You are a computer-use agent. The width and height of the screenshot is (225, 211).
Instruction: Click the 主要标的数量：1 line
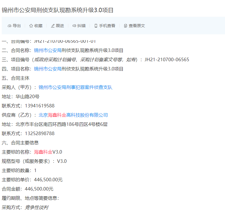pyautogui.click(x=19, y=171)
